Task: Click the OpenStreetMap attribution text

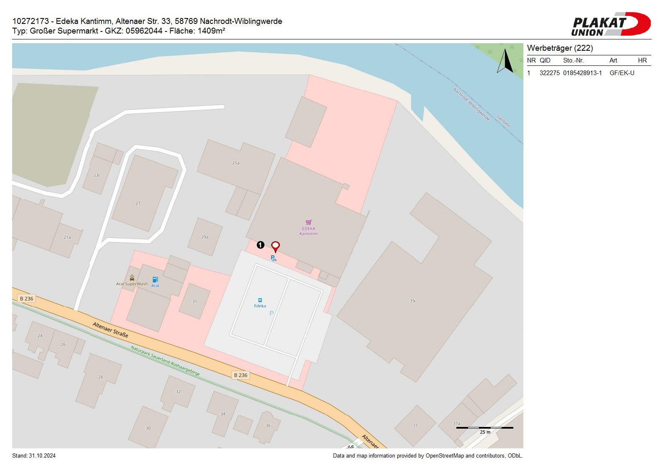Action: click(x=427, y=456)
